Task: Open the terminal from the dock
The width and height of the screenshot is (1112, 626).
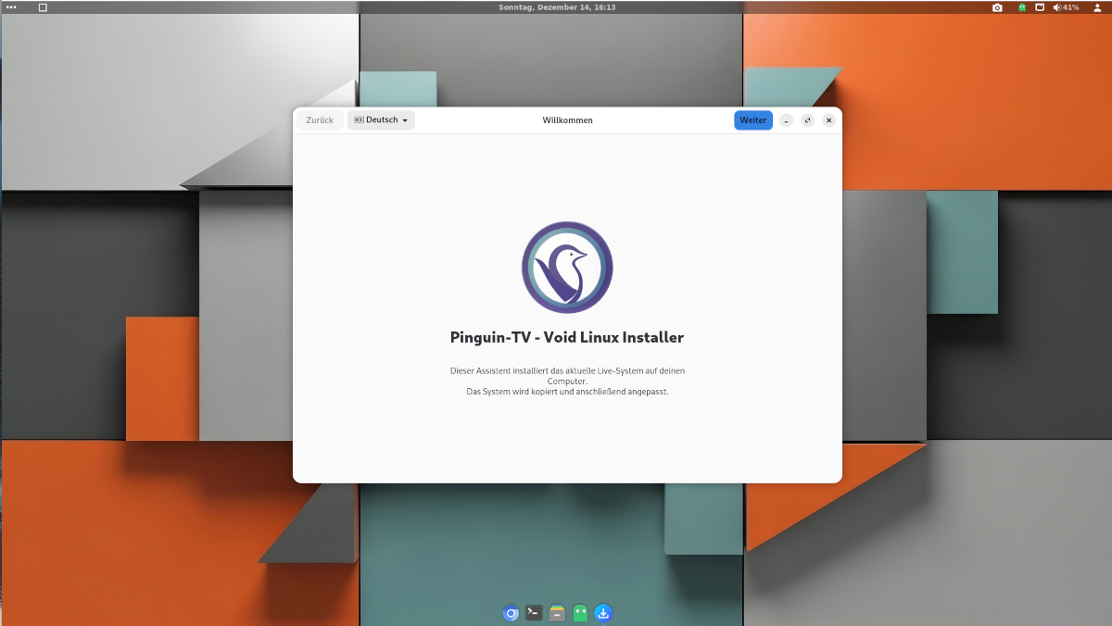Action: tap(534, 612)
